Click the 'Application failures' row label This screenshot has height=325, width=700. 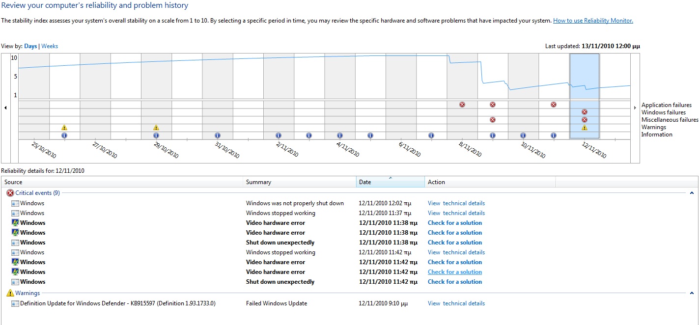tap(666, 105)
